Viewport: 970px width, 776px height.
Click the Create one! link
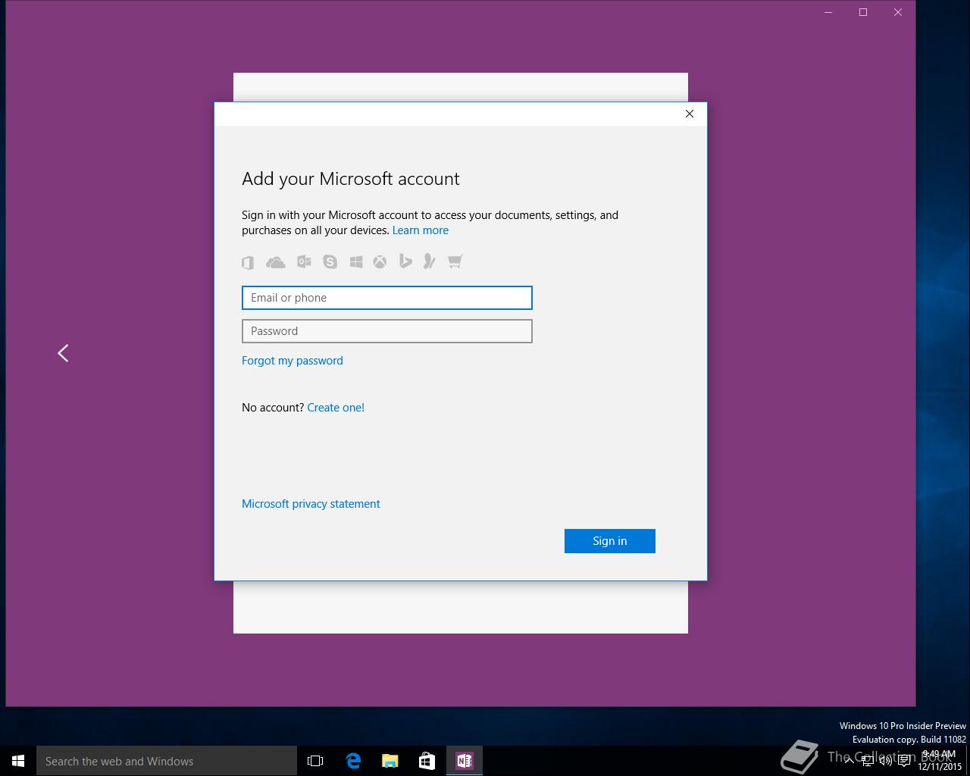coord(336,408)
